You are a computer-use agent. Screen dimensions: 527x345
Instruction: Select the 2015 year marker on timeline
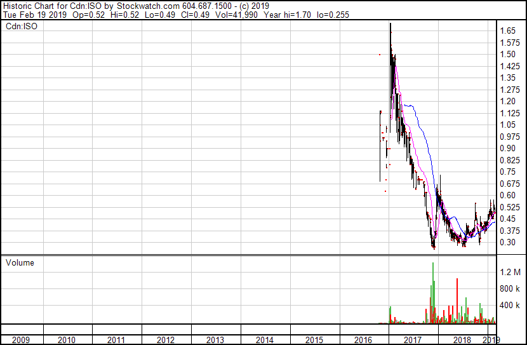(314, 340)
